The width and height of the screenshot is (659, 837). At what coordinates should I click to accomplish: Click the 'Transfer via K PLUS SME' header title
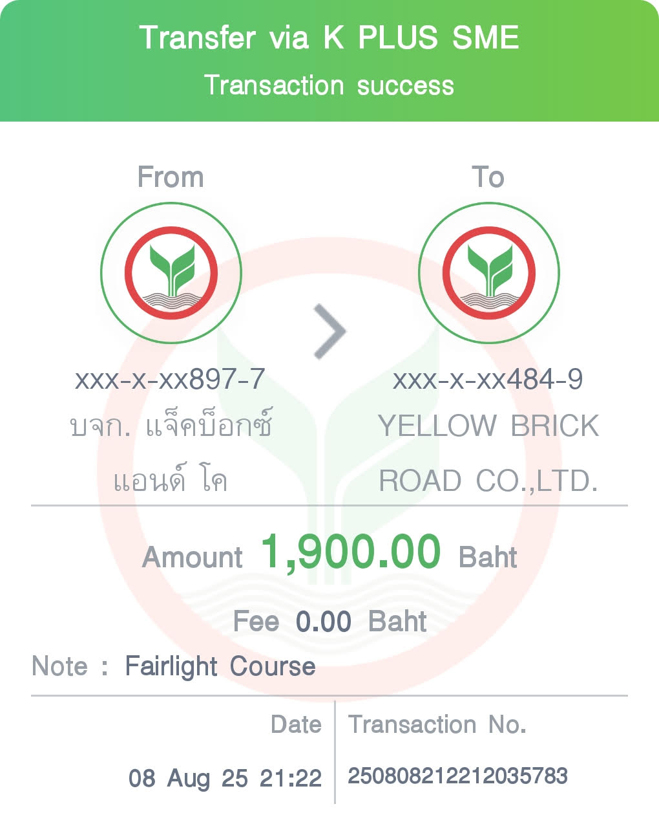pyautogui.click(x=329, y=38)
